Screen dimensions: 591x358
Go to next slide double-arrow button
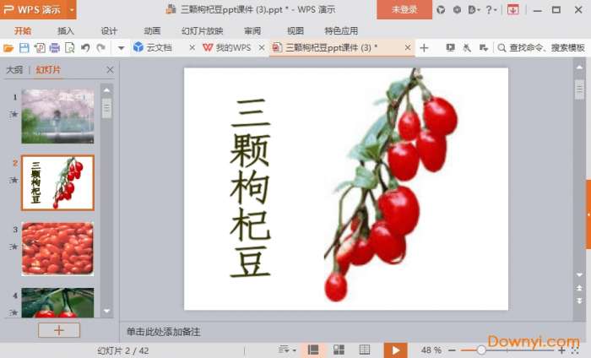579,301
